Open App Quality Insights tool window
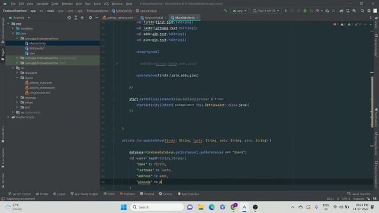This screenshot has width=379, height=213. coord(84,194)
